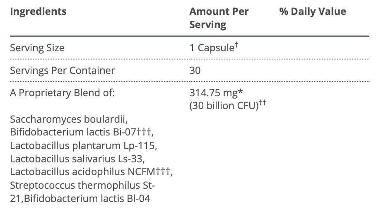Select the Streptococcus thermophilus St- line

[83, 185]
